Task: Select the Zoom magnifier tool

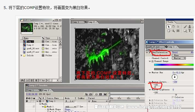Action: (173, 31)
